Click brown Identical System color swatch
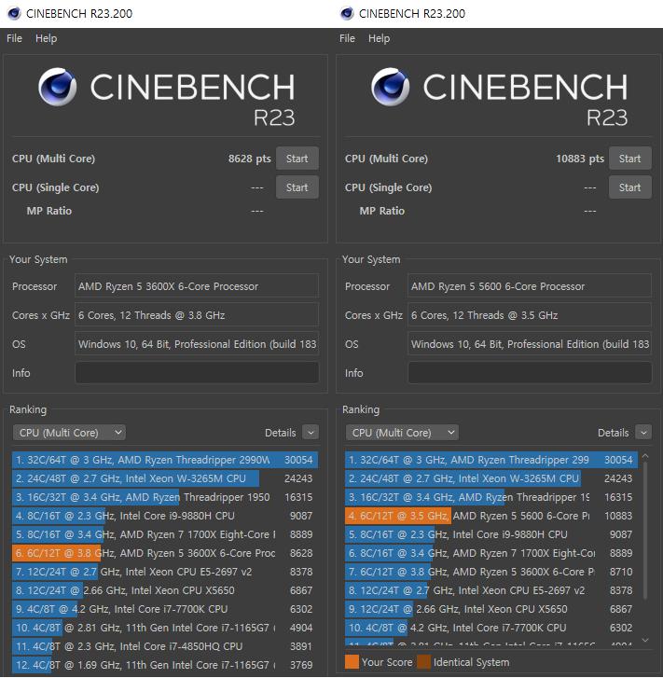Image resolution: width=663 pixels, height=678 pixels. [x=424, y=662]
